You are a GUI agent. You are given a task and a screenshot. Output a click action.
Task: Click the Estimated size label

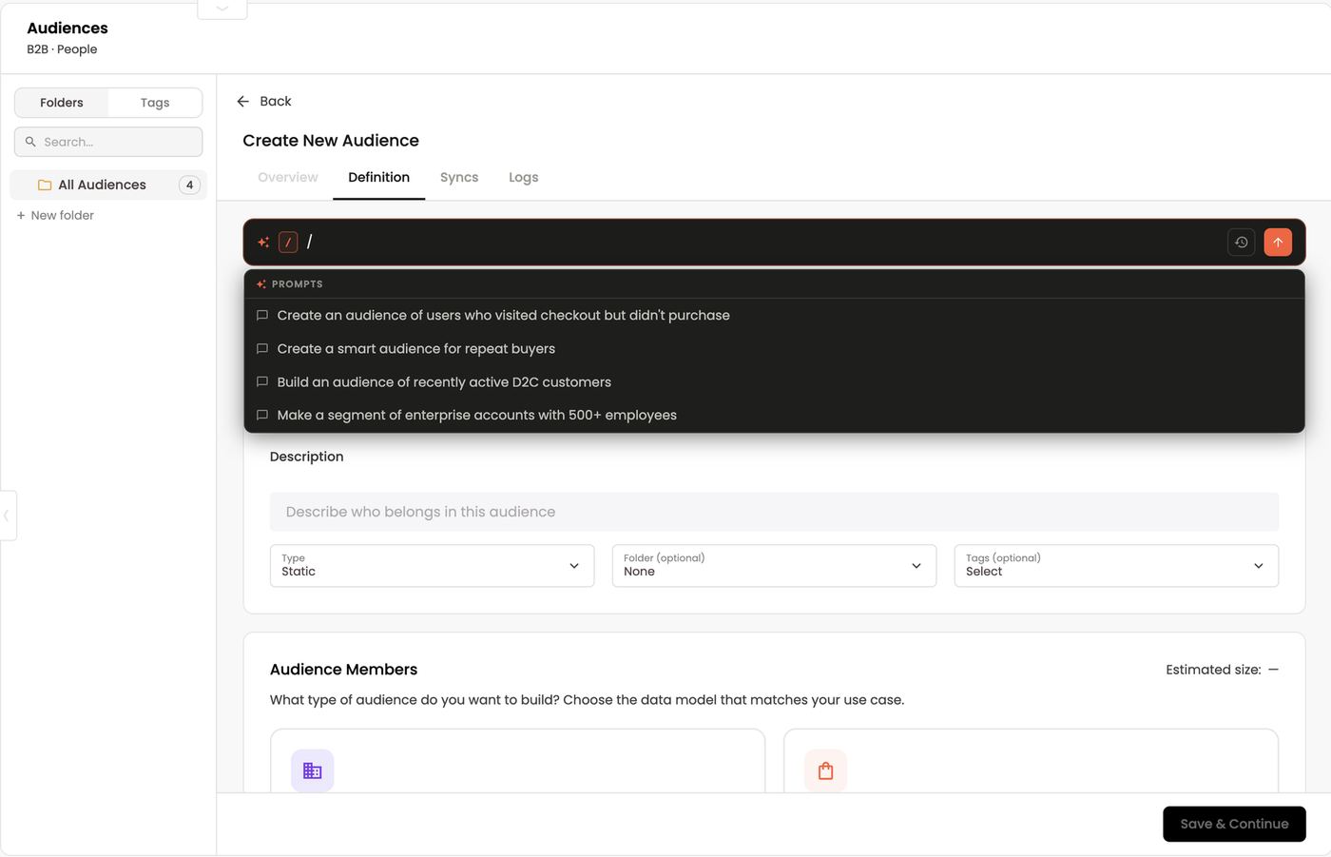[1213, 670]
